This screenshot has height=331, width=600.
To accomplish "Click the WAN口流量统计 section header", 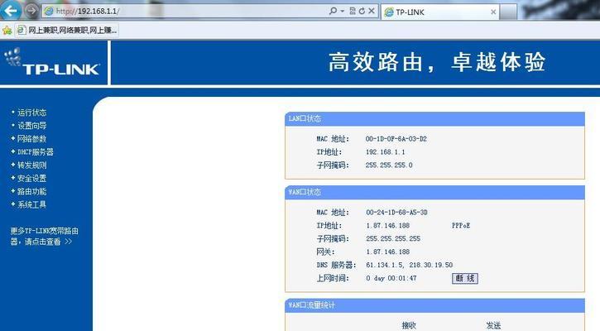I will pyautogui.click(x=434, y=305).
